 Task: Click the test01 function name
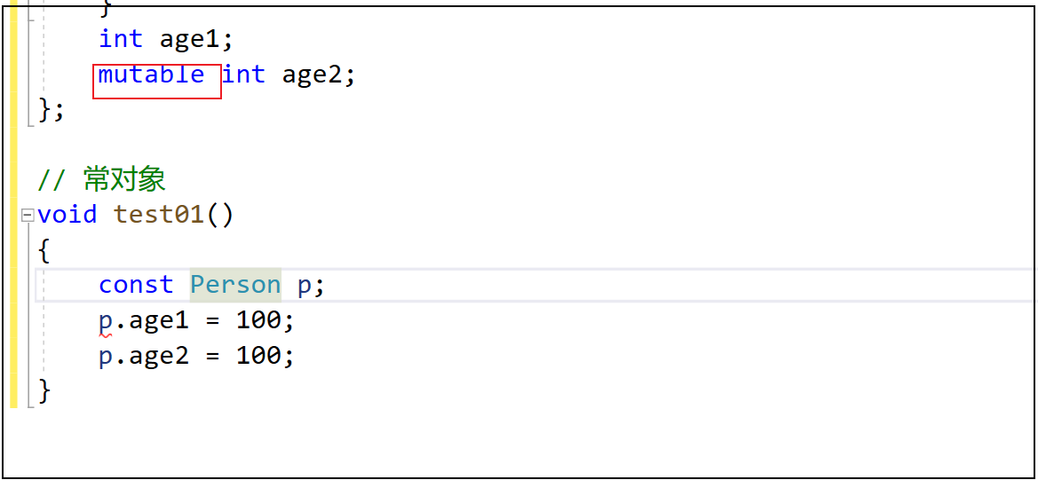click(x=160, y=215)
